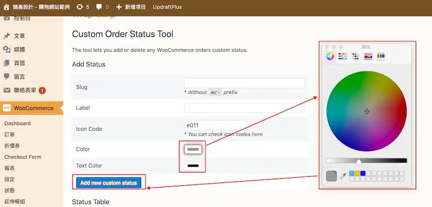Screen dimensions: 432x207
Task: Click the media icon next to 媒體
Action: tap(7, 49)
